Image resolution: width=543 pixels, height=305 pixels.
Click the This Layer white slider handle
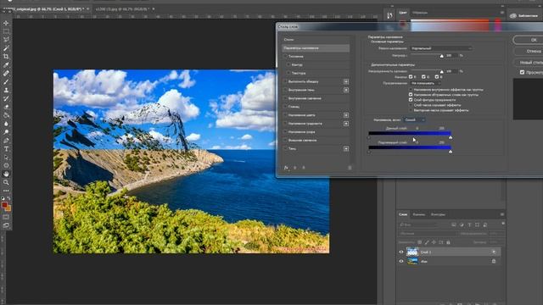tap(451, 137)
